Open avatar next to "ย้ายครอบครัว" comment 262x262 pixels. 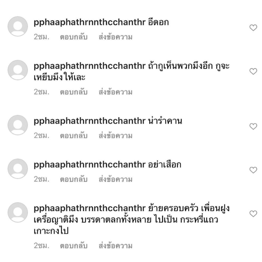[18, 212]
